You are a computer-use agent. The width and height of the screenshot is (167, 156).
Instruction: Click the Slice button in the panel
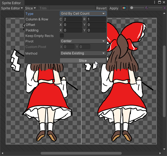click(83, 61)
